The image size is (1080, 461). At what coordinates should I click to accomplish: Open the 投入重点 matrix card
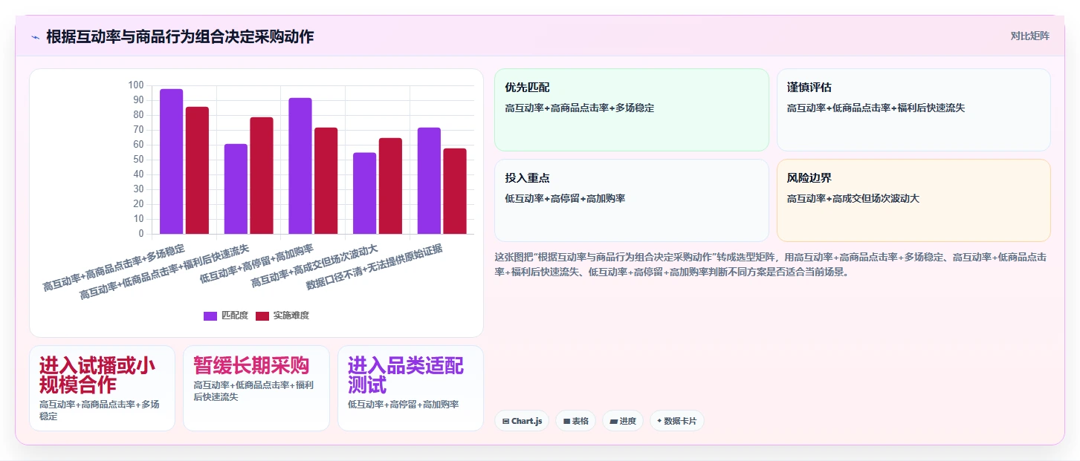631,200
